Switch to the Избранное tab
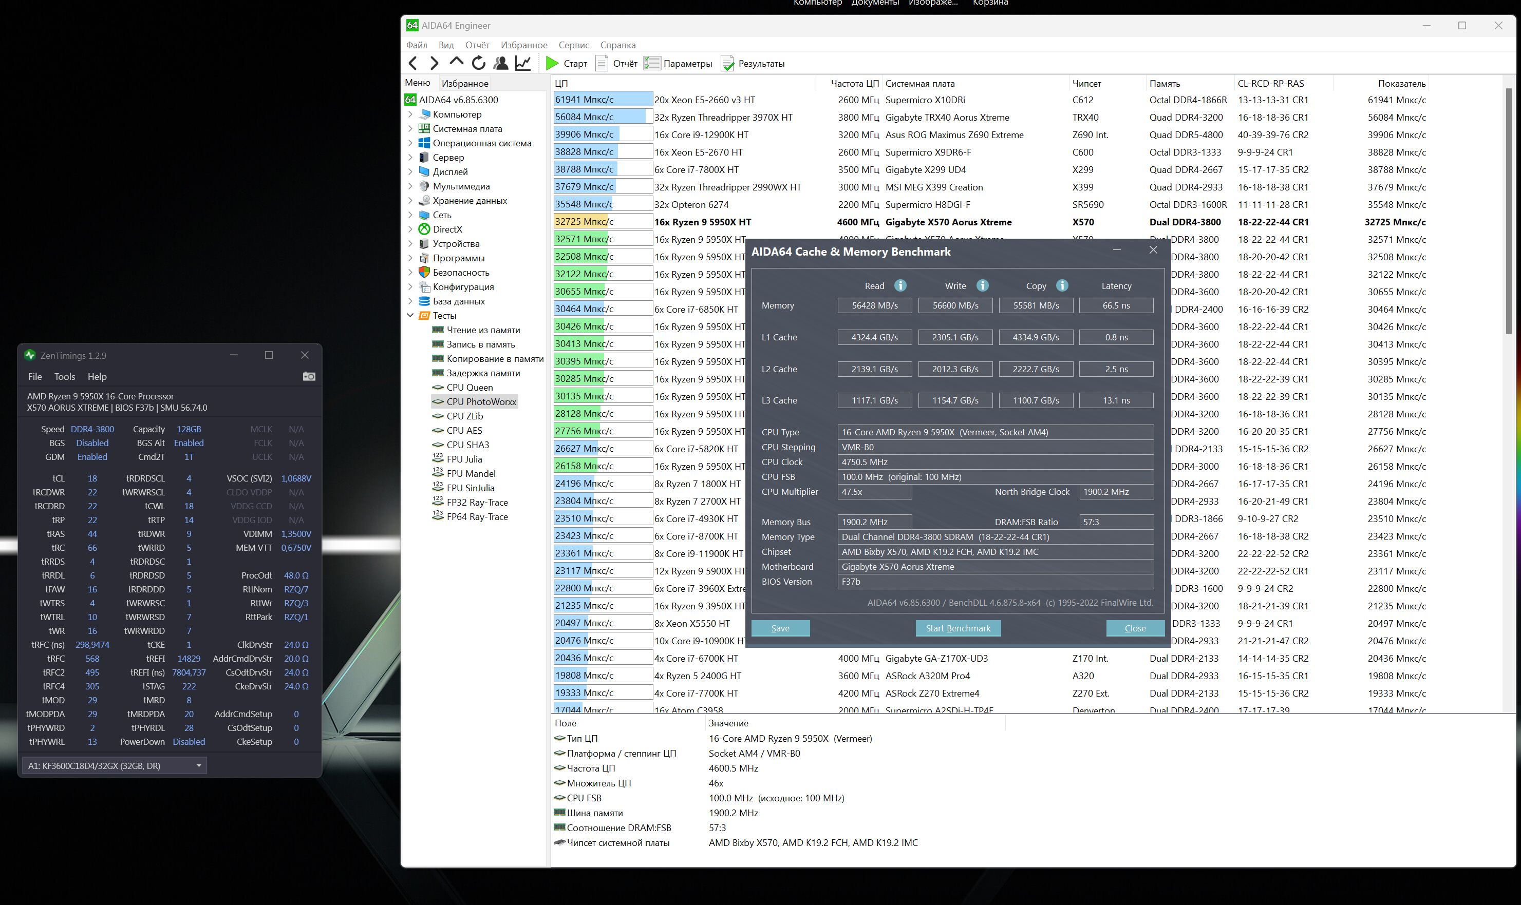1521x905 pixels. (x=464, y=84)
